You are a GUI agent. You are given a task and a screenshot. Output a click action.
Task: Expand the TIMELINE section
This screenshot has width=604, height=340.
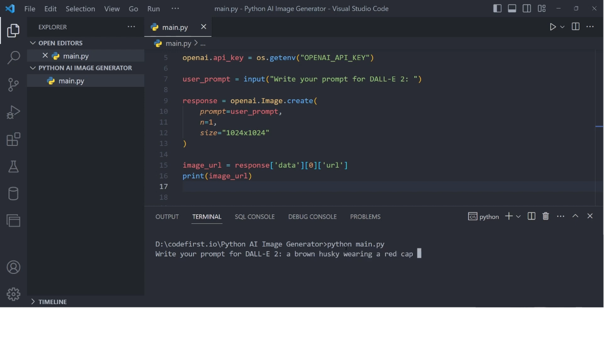85,302
